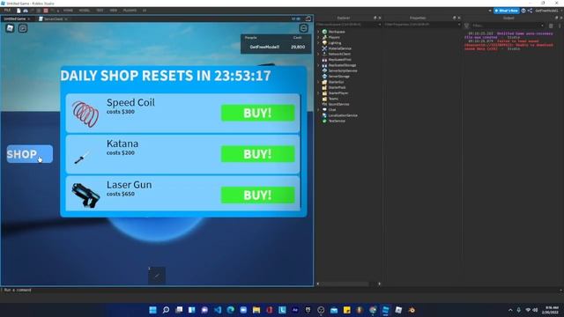Switch to the PLUGINS ribbon tab
The width and height of the screenshot is (564, 317).
[x=130, y=11]
